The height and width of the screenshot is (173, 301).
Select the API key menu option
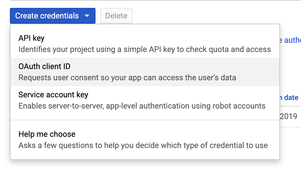click(32, 38)
